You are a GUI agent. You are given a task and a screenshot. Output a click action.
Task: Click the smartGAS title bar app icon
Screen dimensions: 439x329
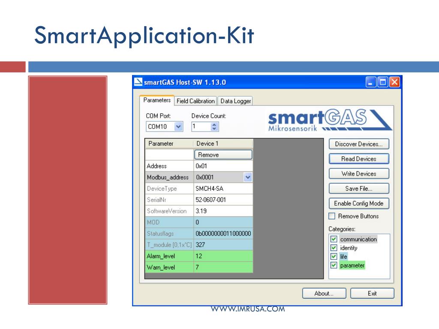pyautogui.click(x=138, y=82)
